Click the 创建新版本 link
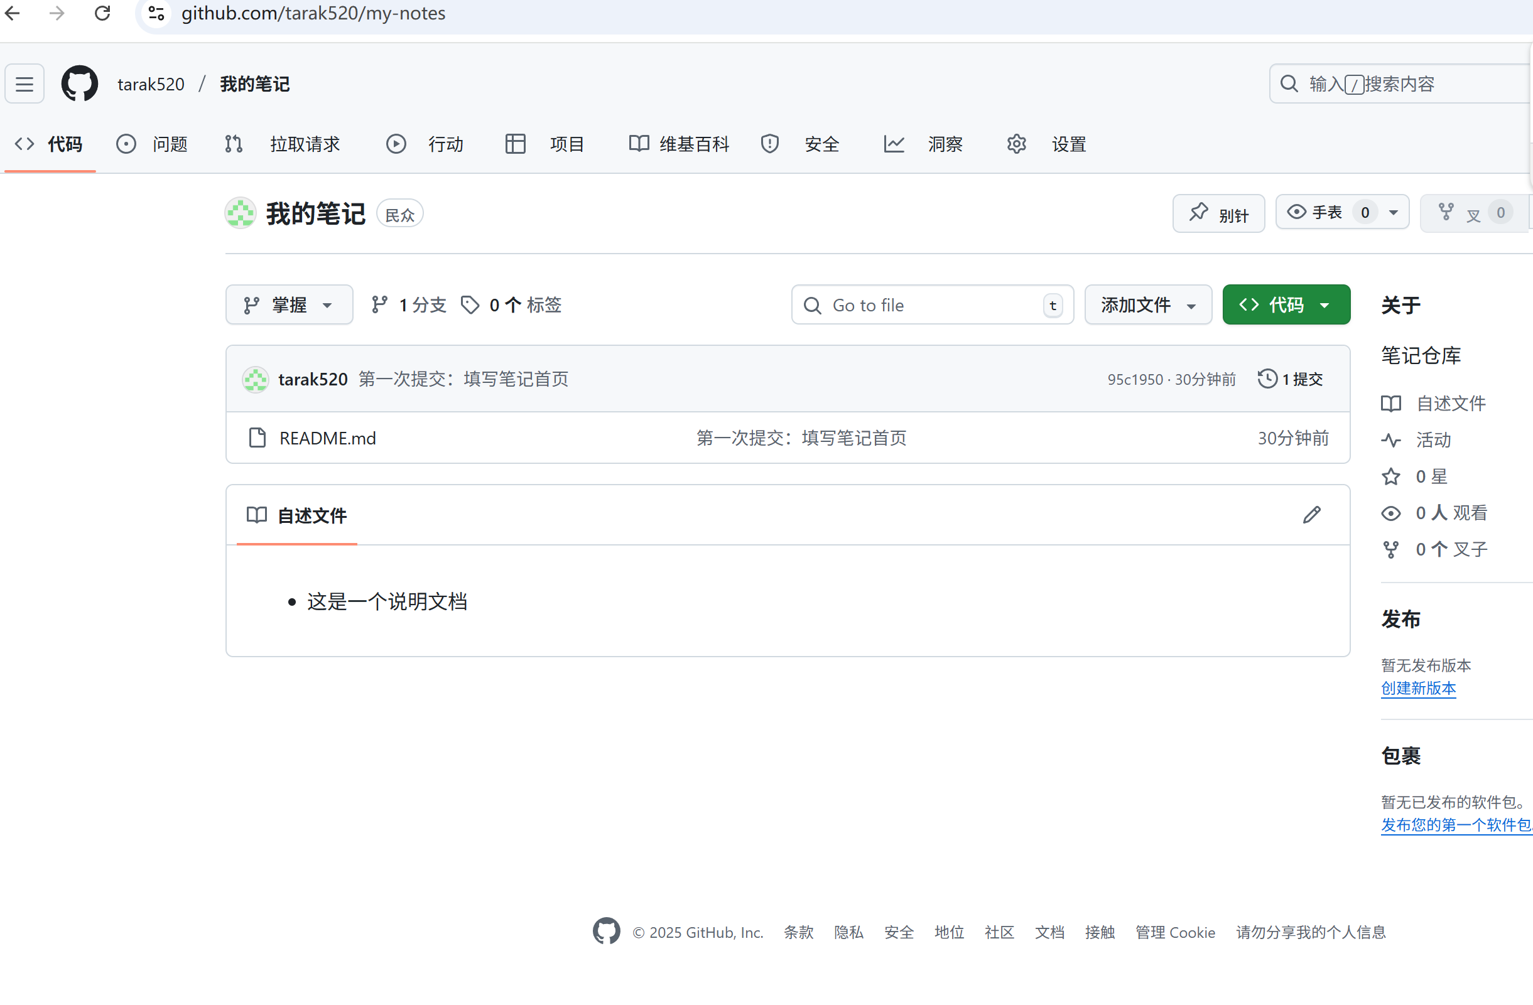This screenshot has height=1005, width=1533. (x=1417, y=688)
